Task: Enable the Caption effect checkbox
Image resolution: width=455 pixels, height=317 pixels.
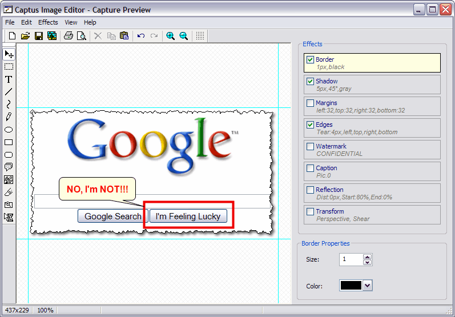Action: tap(310, 168)
